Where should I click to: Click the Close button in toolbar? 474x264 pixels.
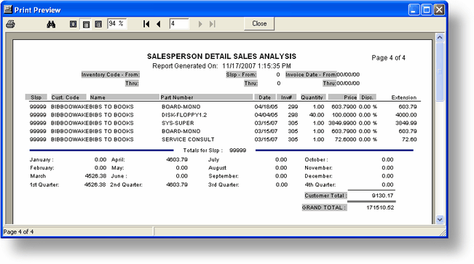pos(259,23)
